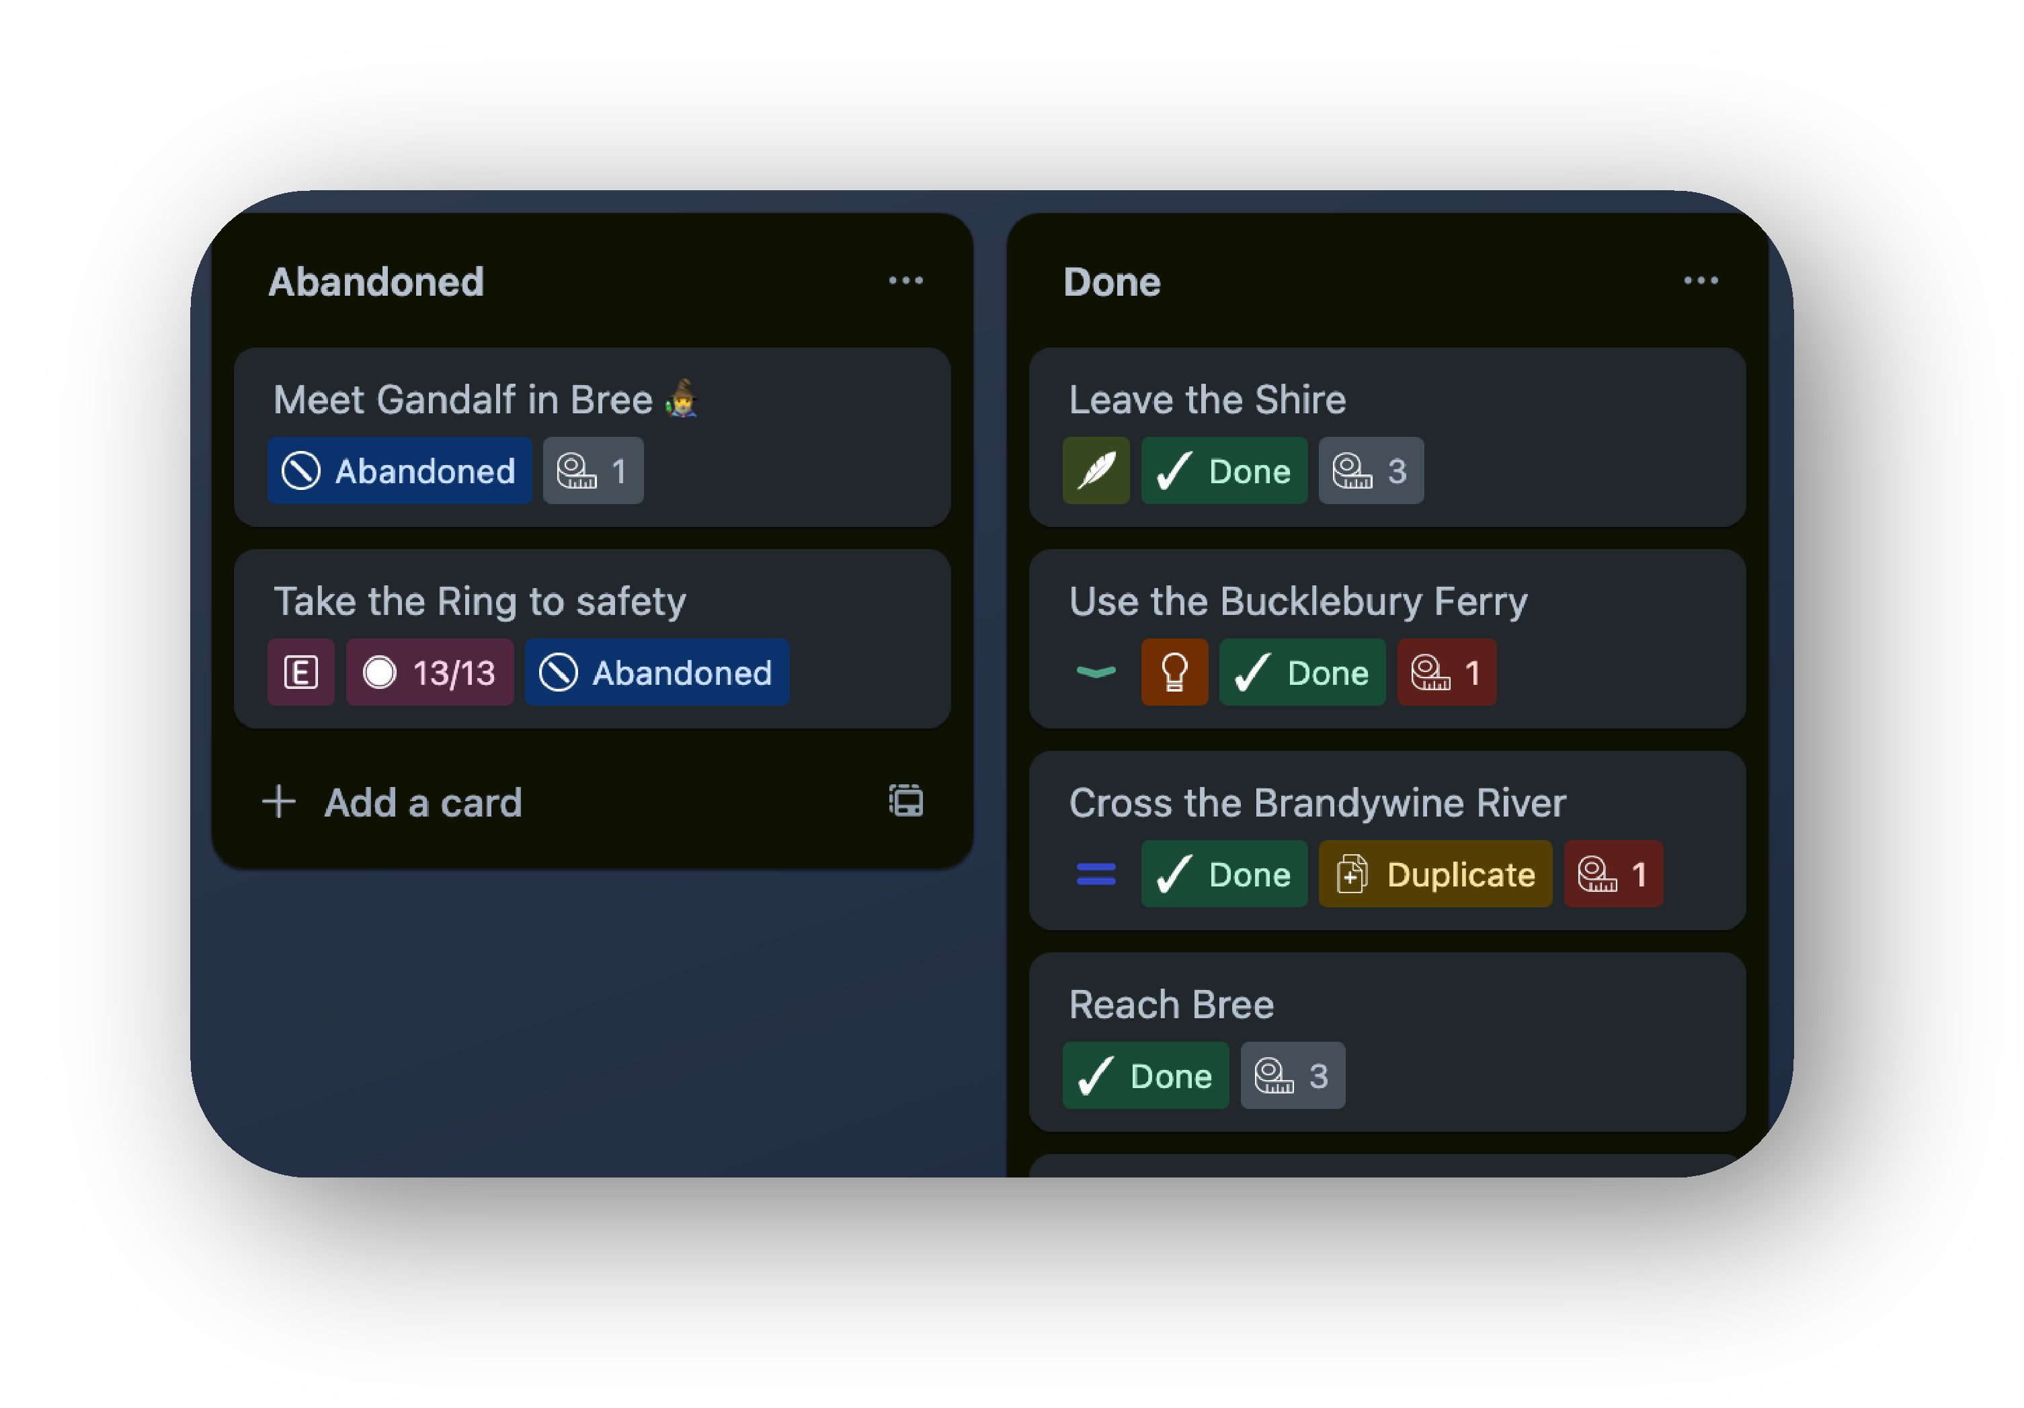The width and height of the screenshot is (2024, 1408).
Task: Click Done checkmark badge on Reach Bree
Action: 1145,1076
